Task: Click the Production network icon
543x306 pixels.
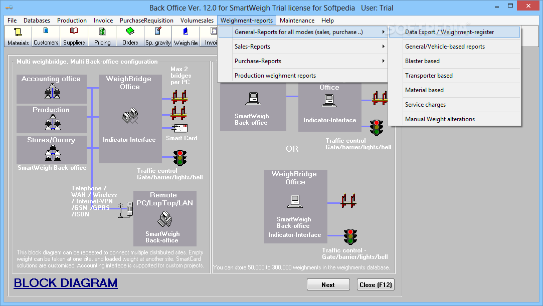Action: 53,122
